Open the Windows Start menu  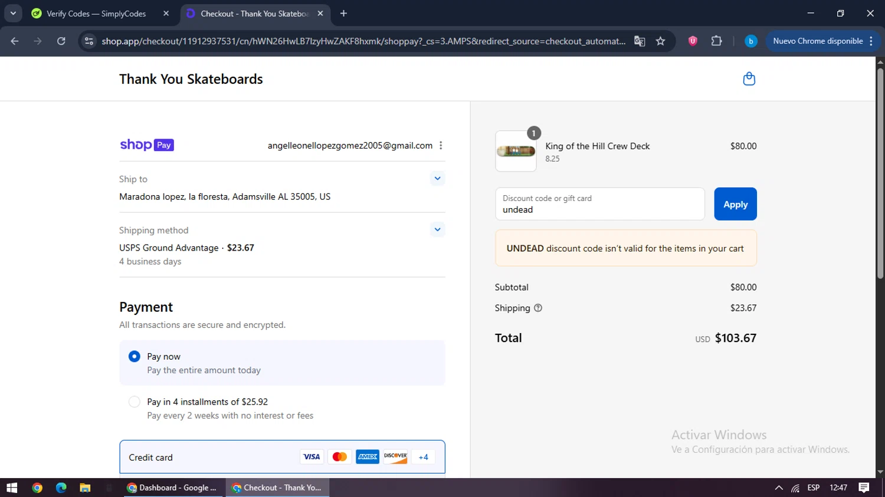coord(12,488)
